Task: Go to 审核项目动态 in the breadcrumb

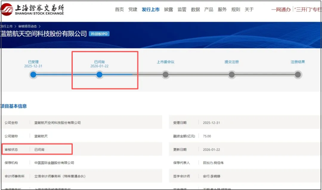Action: [27, 26]
